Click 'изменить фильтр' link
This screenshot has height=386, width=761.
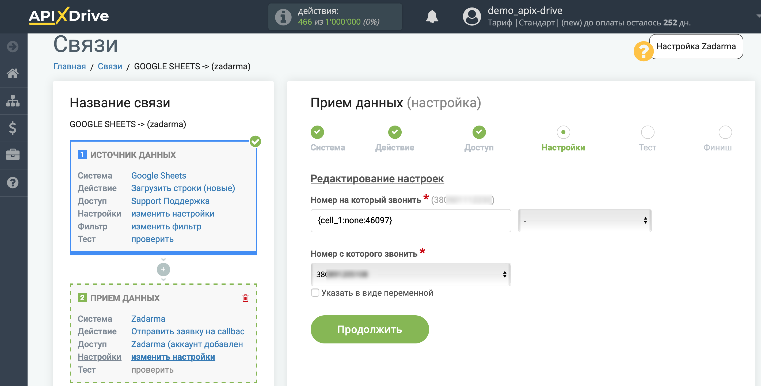[x=166, y=226]
